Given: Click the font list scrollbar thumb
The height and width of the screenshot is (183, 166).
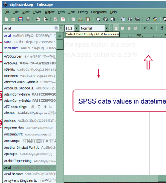Looking at the screenshot, I should (60, 44).
